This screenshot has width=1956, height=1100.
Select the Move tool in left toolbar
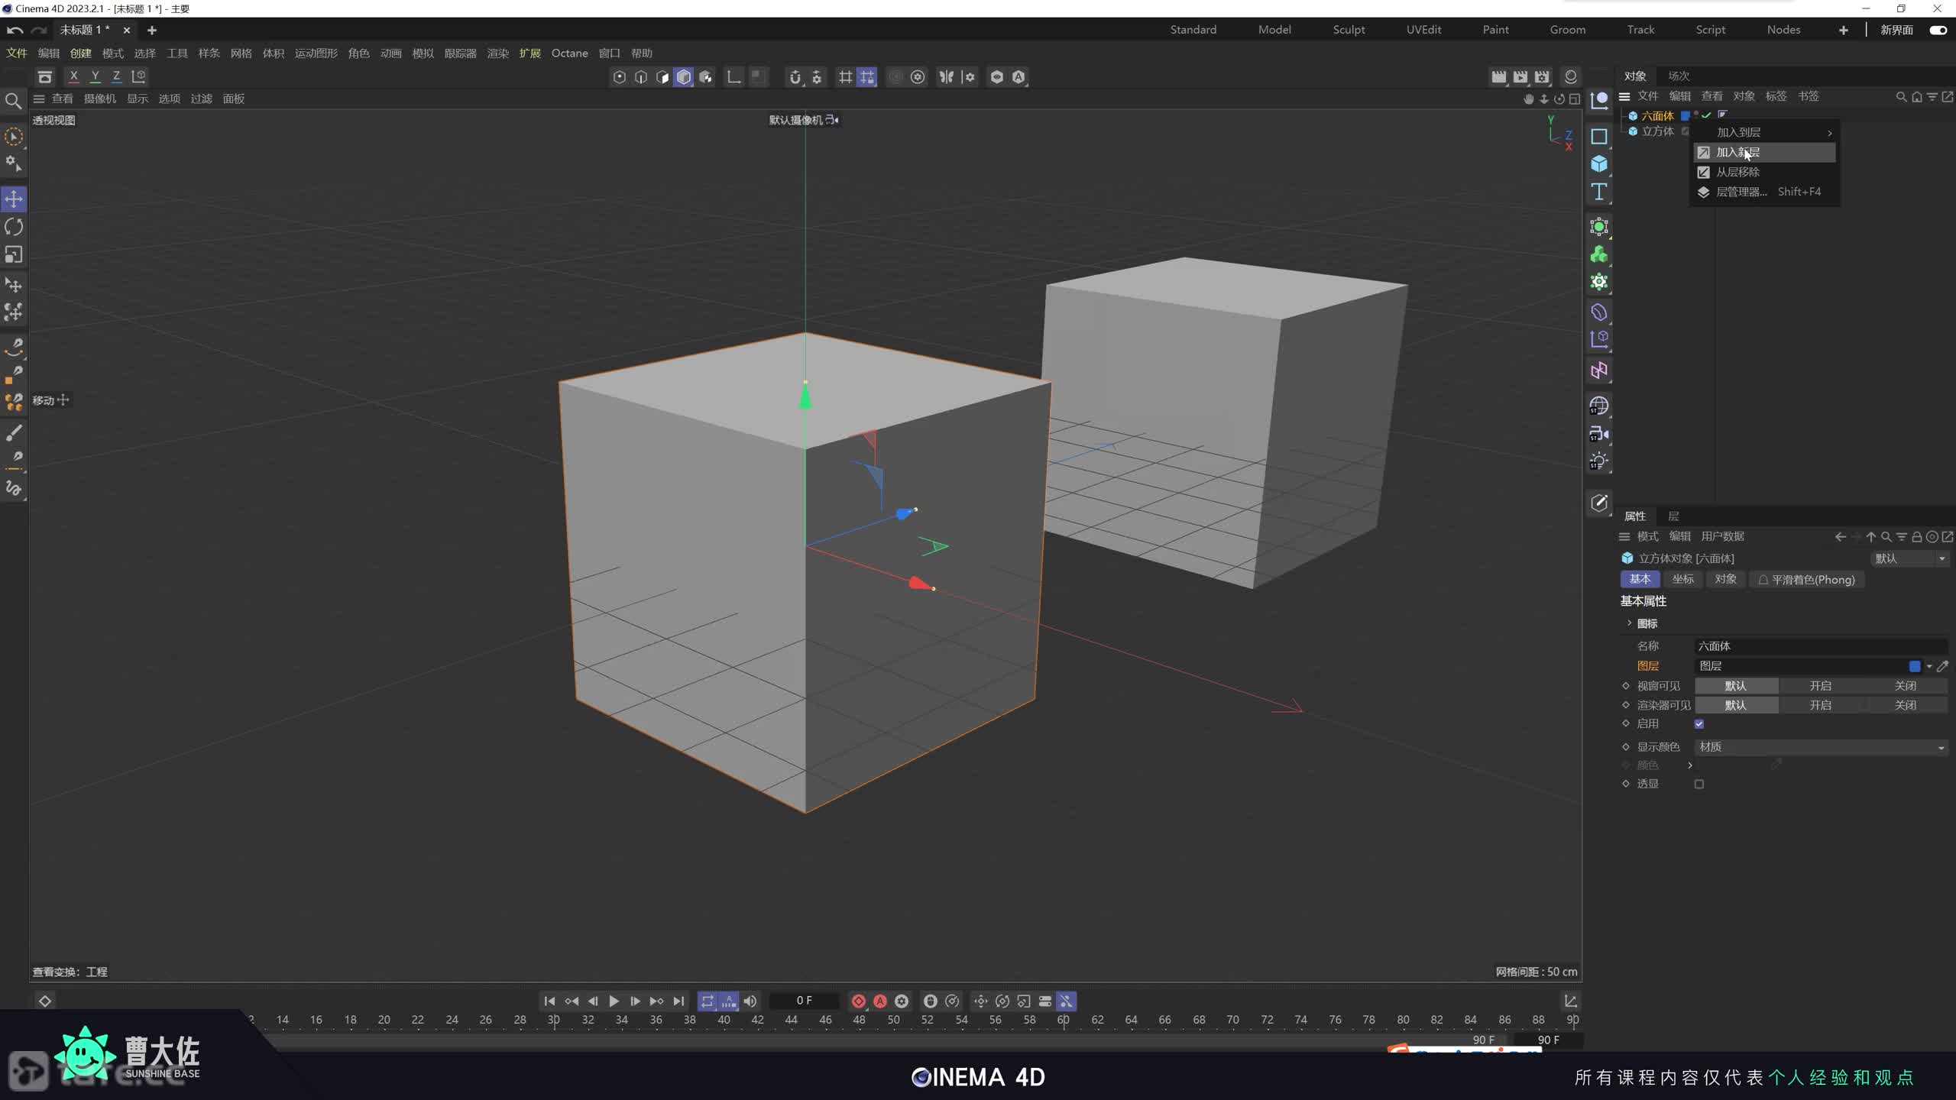tap(14, 199)
